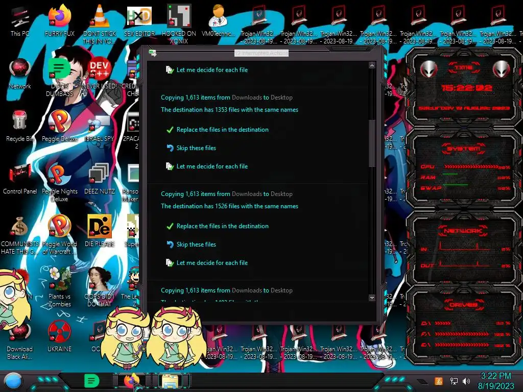Open the money bag COMMUNISTS HATE THIS icon

click(20, 235)
